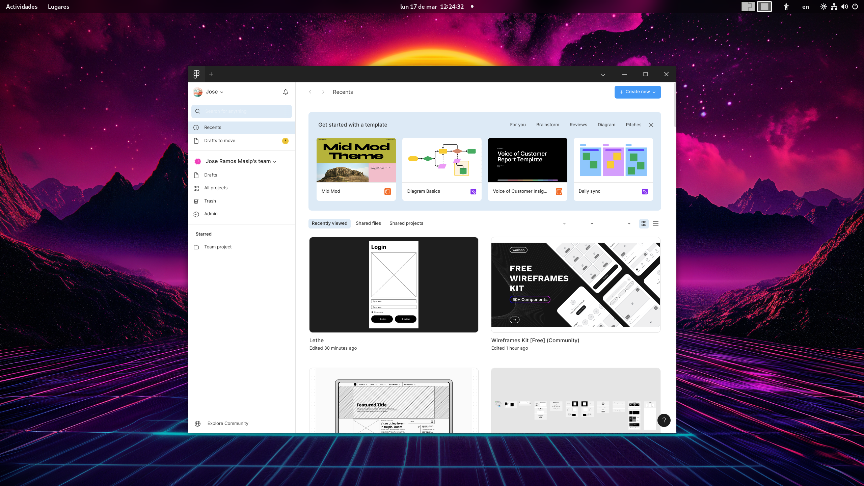Open the Diagram Basics template thumbnail

point(442,160)
